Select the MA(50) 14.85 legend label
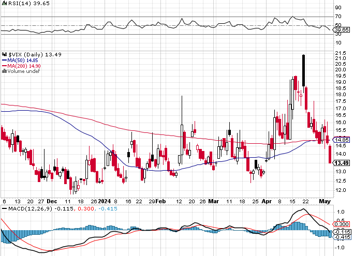The image size is (354, 256). pos(23,60)
